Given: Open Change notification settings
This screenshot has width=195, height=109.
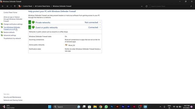Looking at the screenshot, I should (13, 24).
